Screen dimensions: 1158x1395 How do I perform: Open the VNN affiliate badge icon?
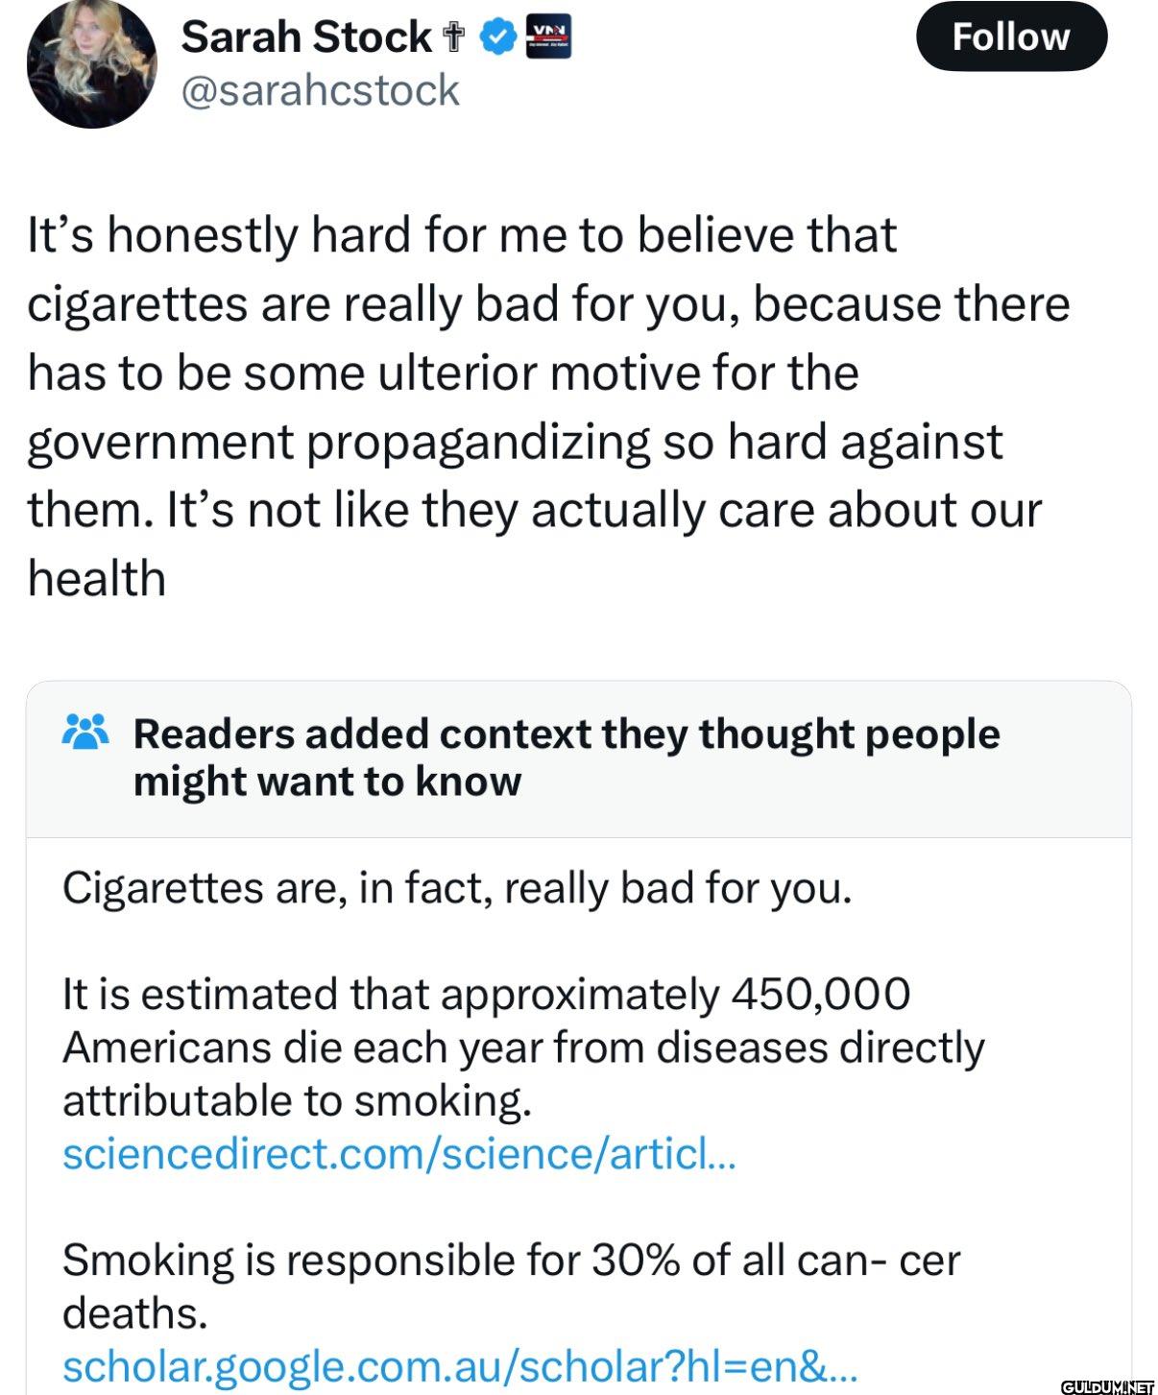[549, 37]
